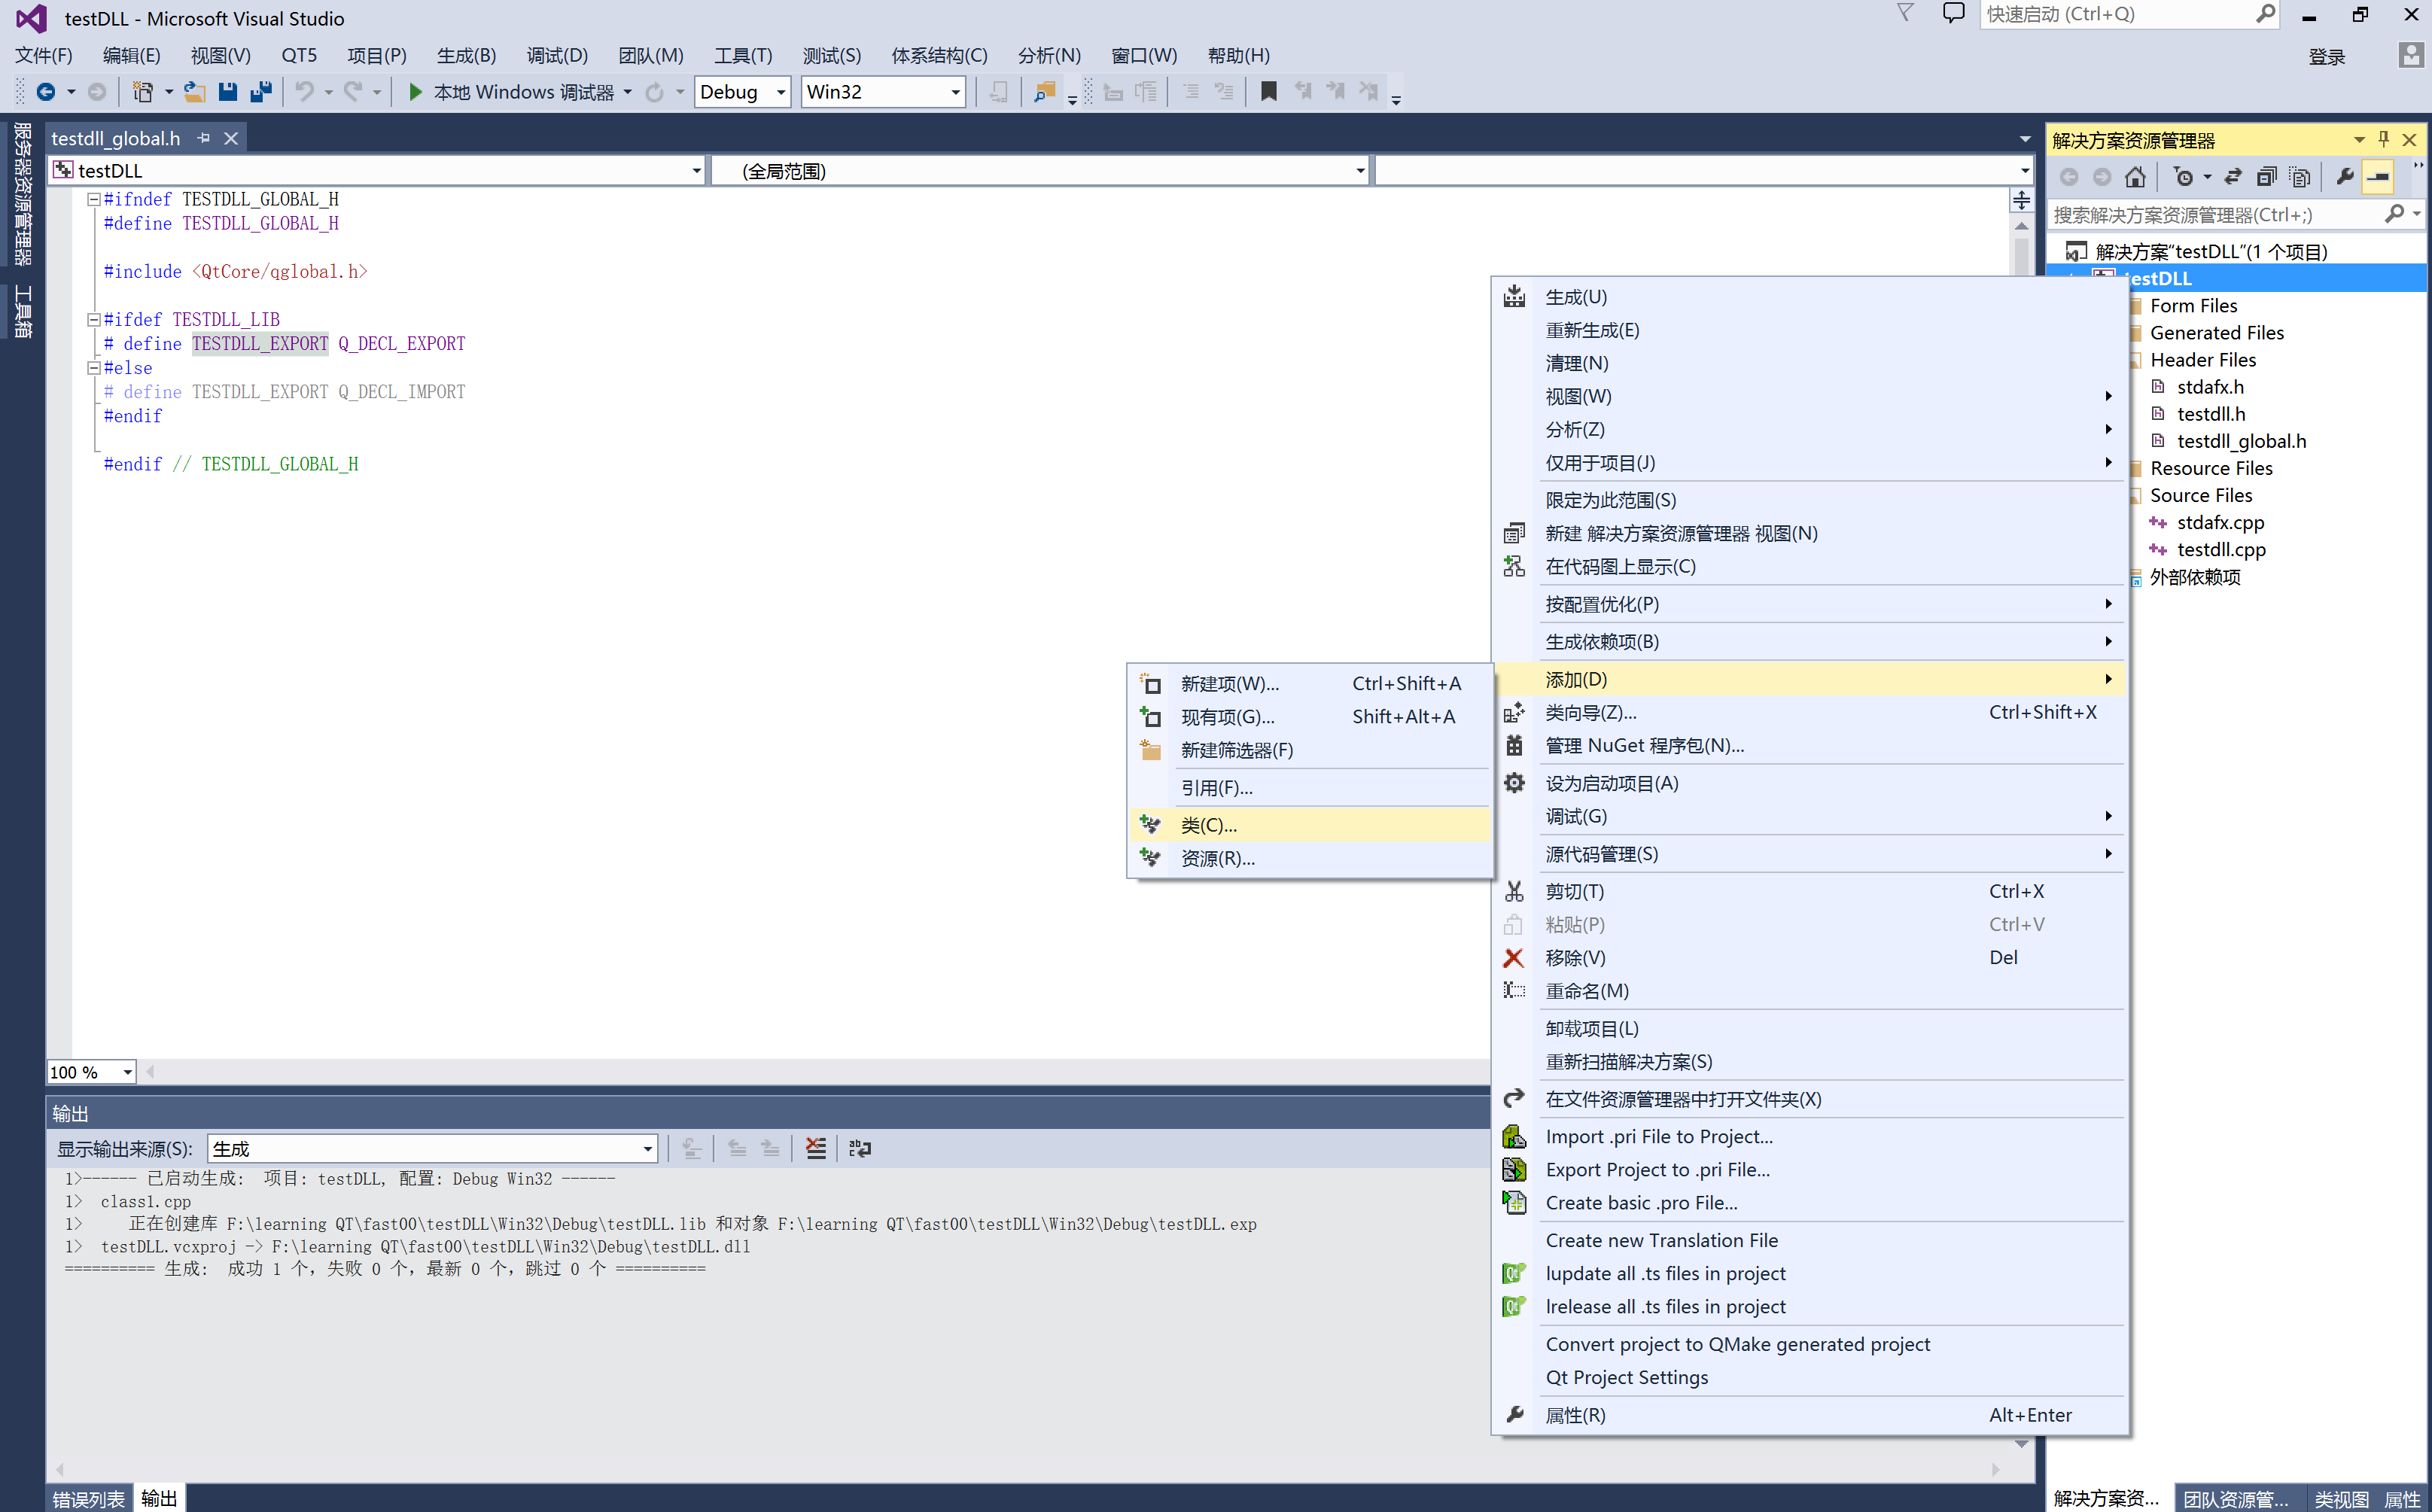2432x1512 pixels.
Task: Toggle Preview Selected Items in Solution Explorer
Action: click(x=2378, y=176)
